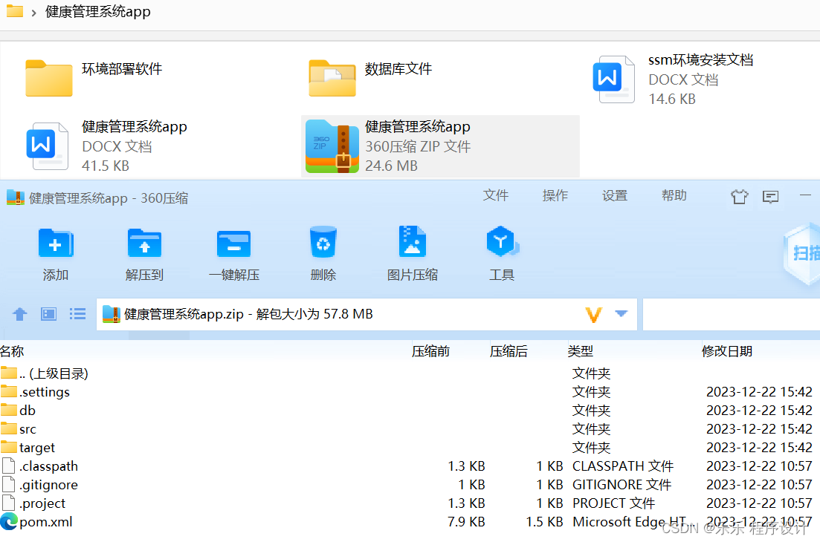
Task: Open the 设置 menu
Action: point(615,195)
